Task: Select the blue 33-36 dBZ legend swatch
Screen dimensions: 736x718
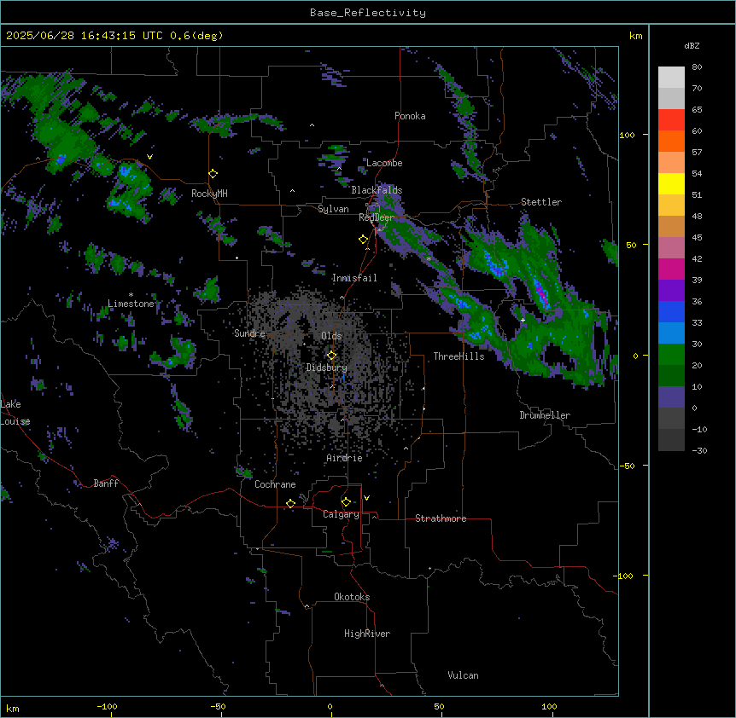Action: pos(671,311)
